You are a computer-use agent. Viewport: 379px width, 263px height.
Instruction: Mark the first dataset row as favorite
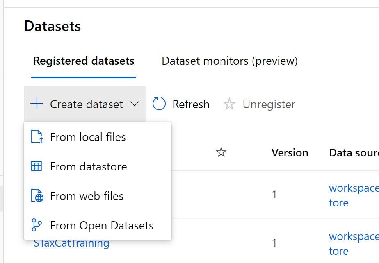pyautogui.click(x=221, y=195)
